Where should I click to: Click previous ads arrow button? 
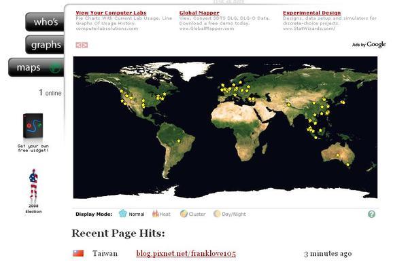pyautogui.click(x=79, y=45)
